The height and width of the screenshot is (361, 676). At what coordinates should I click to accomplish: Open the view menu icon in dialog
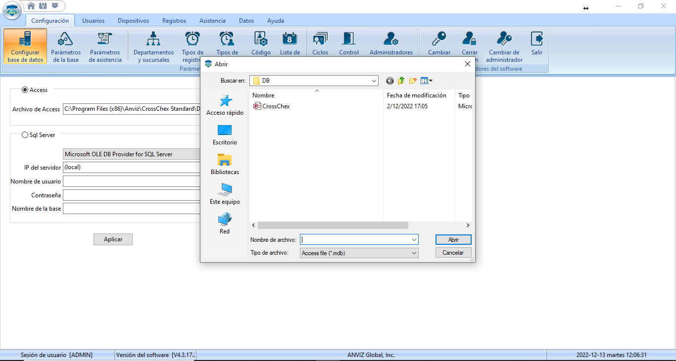[426, 81]
